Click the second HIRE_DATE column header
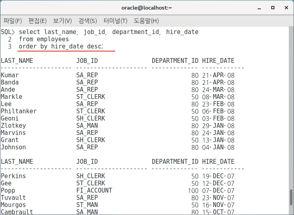The width and height of the screenshot is (294, 215). tap(218, 162)
